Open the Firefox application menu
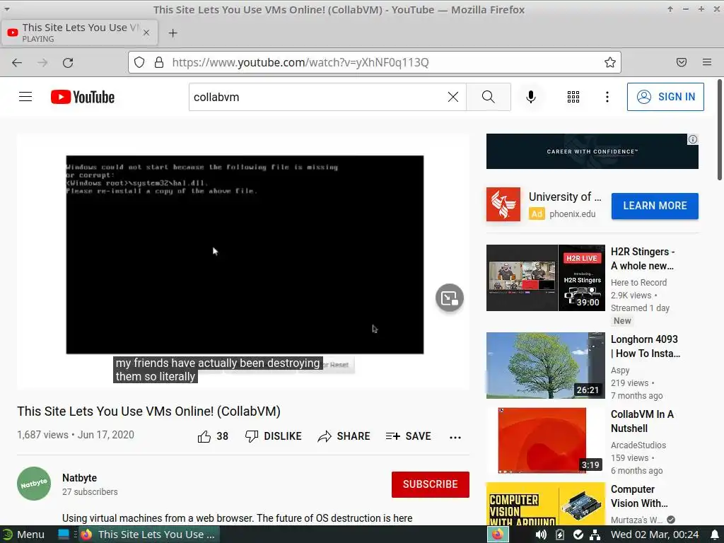724x543 pixels. (x=707, y=62)
